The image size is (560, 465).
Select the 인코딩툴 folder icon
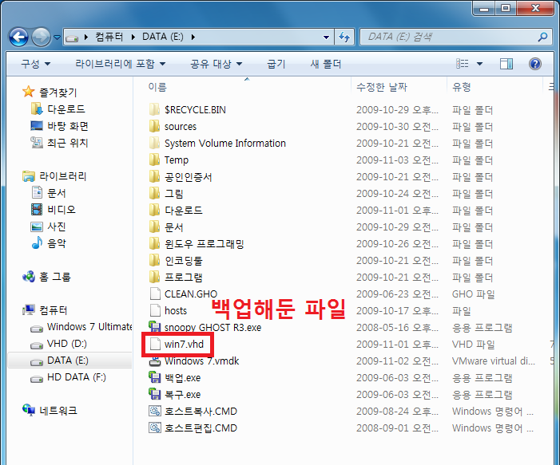point(154,260)
